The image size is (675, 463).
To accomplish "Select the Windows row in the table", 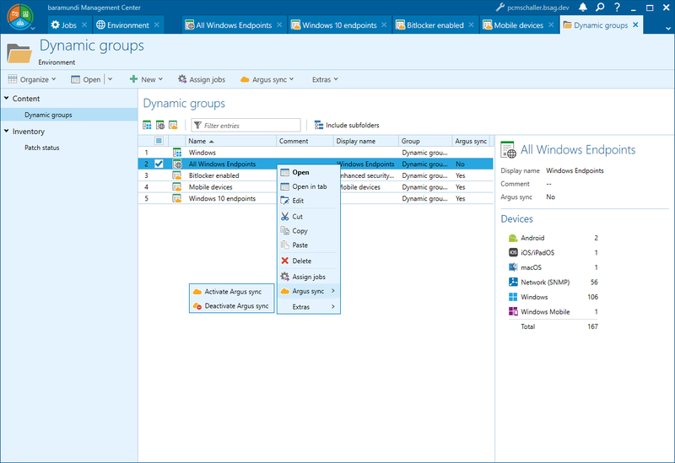I will click(316, 153).
